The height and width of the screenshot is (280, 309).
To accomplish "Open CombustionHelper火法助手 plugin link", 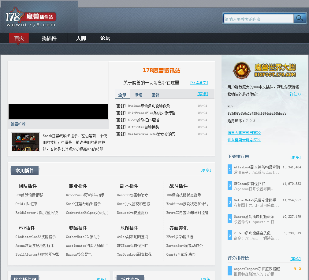I will (88, 213).
